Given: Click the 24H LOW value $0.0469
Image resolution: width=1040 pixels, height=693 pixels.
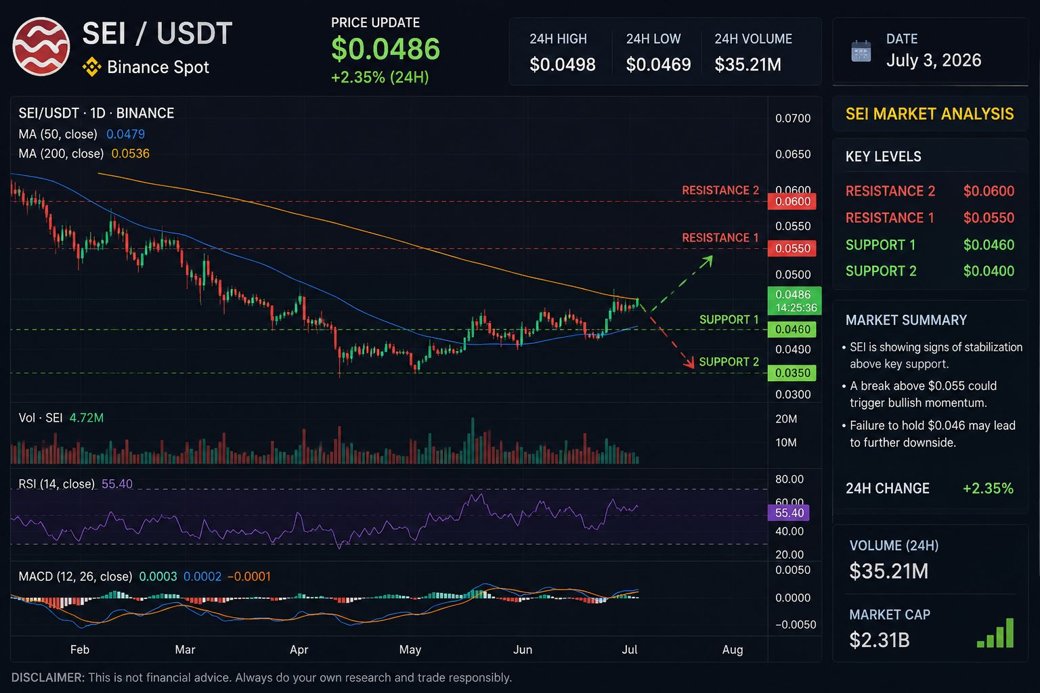Looking at the screenshot, I should [658, 64].
